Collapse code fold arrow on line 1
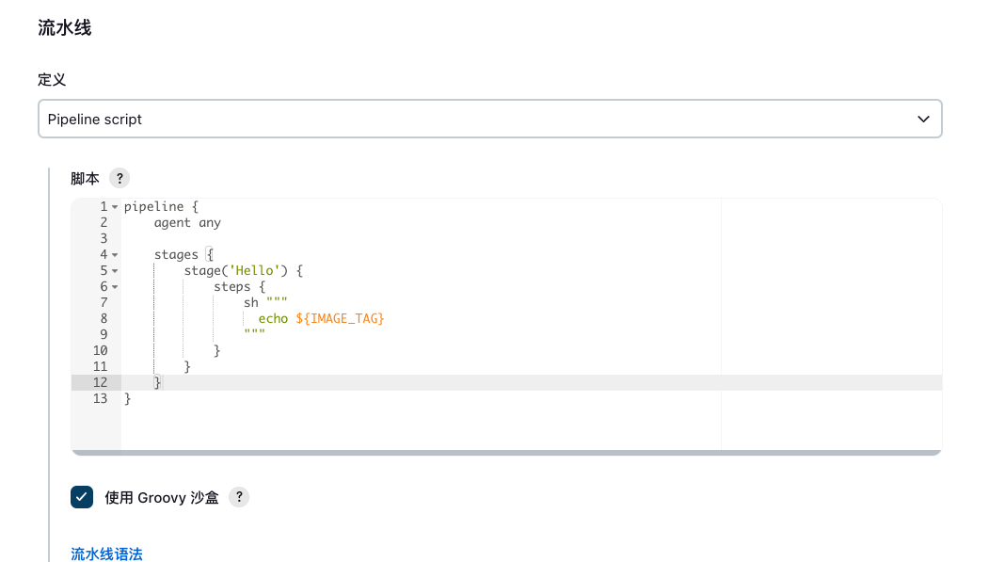Viewport: 1005px width, 562px height. click(115, 207)
